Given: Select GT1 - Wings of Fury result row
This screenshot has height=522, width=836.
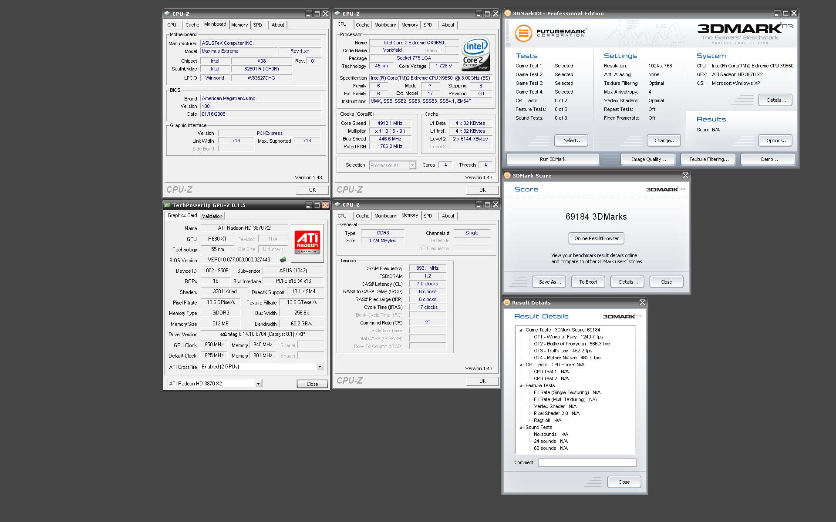Looking at the screenshot, I should pos(568,337).
